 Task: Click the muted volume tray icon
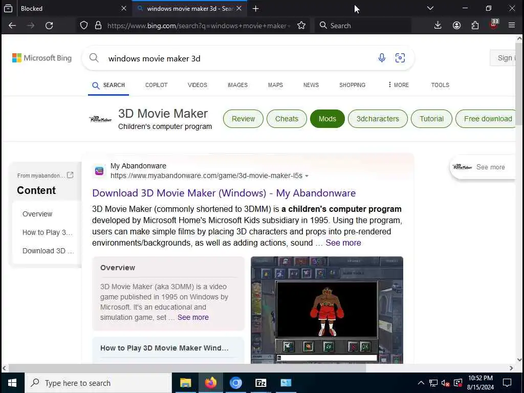click(445, 383)
